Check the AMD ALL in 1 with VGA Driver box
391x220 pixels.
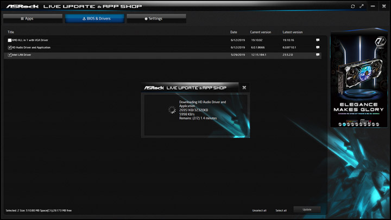[9, 40]
